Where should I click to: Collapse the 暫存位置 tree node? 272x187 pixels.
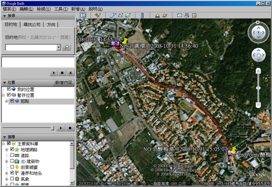point(3,95)
